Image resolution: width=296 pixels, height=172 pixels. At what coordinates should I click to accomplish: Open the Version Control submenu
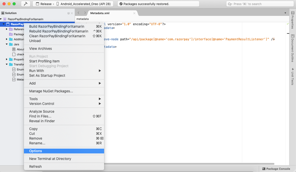point(64,104)
